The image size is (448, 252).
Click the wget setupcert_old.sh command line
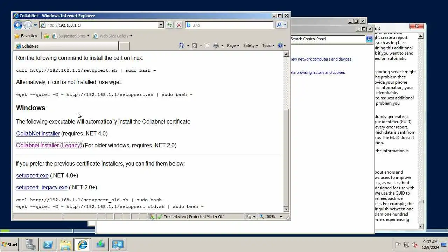tap(110, 206)
